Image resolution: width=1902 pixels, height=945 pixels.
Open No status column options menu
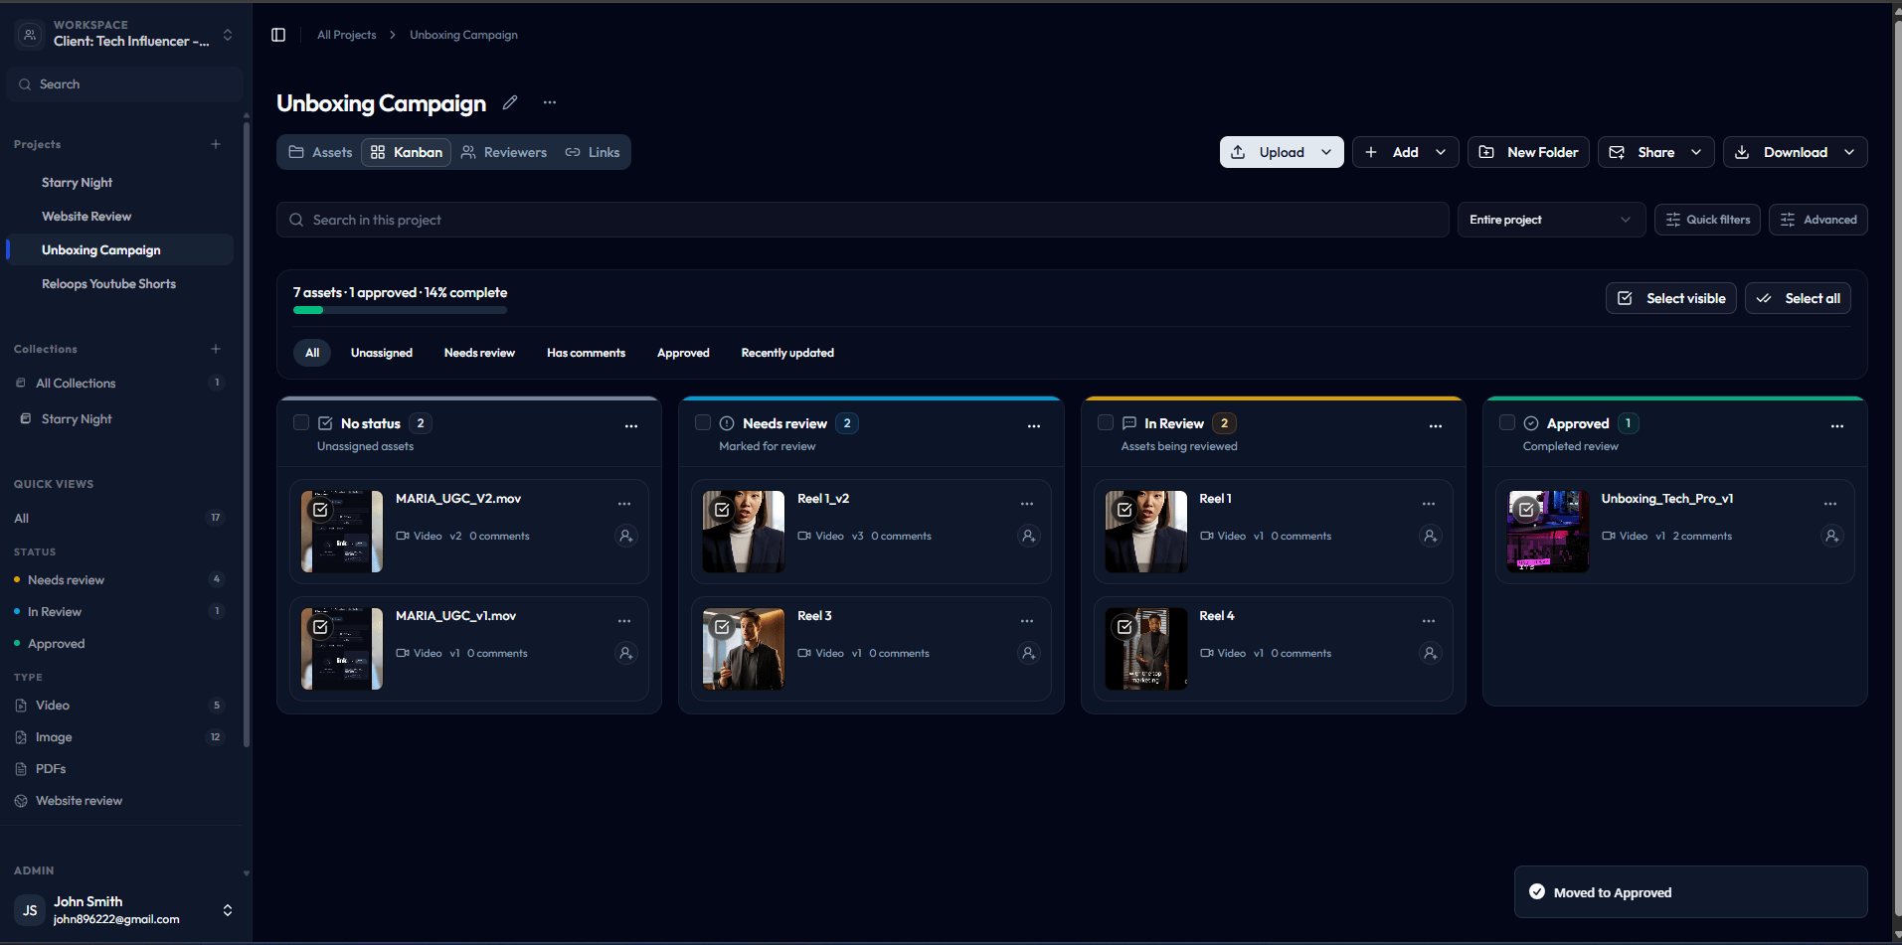pyautogui.click(x=631, y=425)
